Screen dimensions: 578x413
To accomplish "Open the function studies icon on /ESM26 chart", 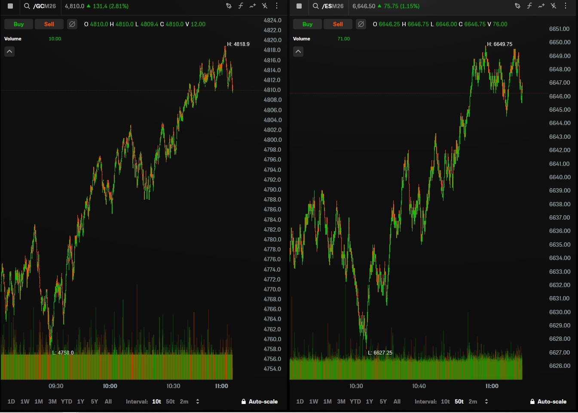I will pos(529,6).
